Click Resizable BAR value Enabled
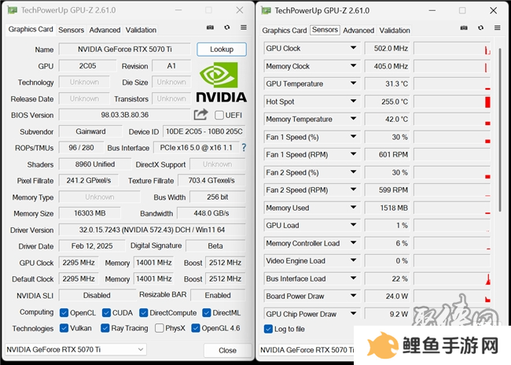The height and width of the screenshot is (365, 511). (218, 295)
